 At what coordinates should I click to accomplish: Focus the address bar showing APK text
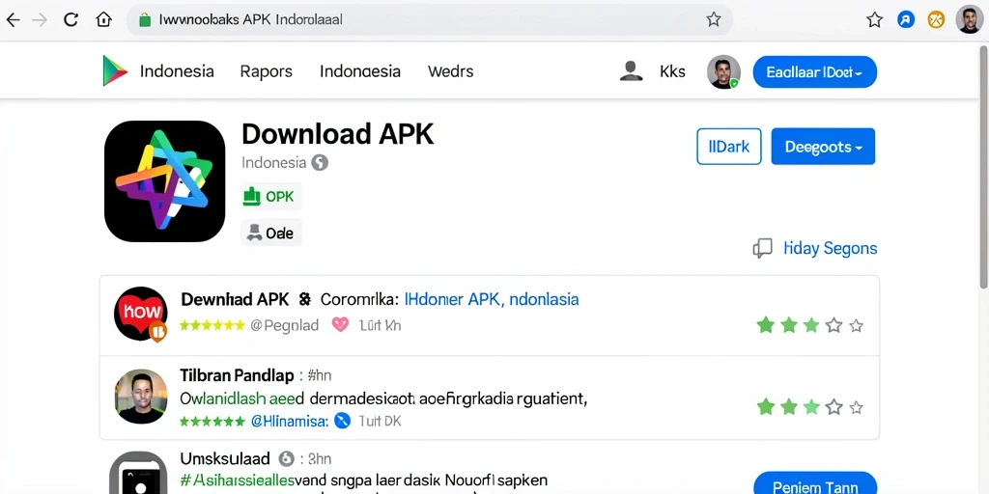(429, 20)
